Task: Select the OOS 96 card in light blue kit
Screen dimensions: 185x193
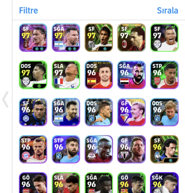Action: tap(164, 112)
